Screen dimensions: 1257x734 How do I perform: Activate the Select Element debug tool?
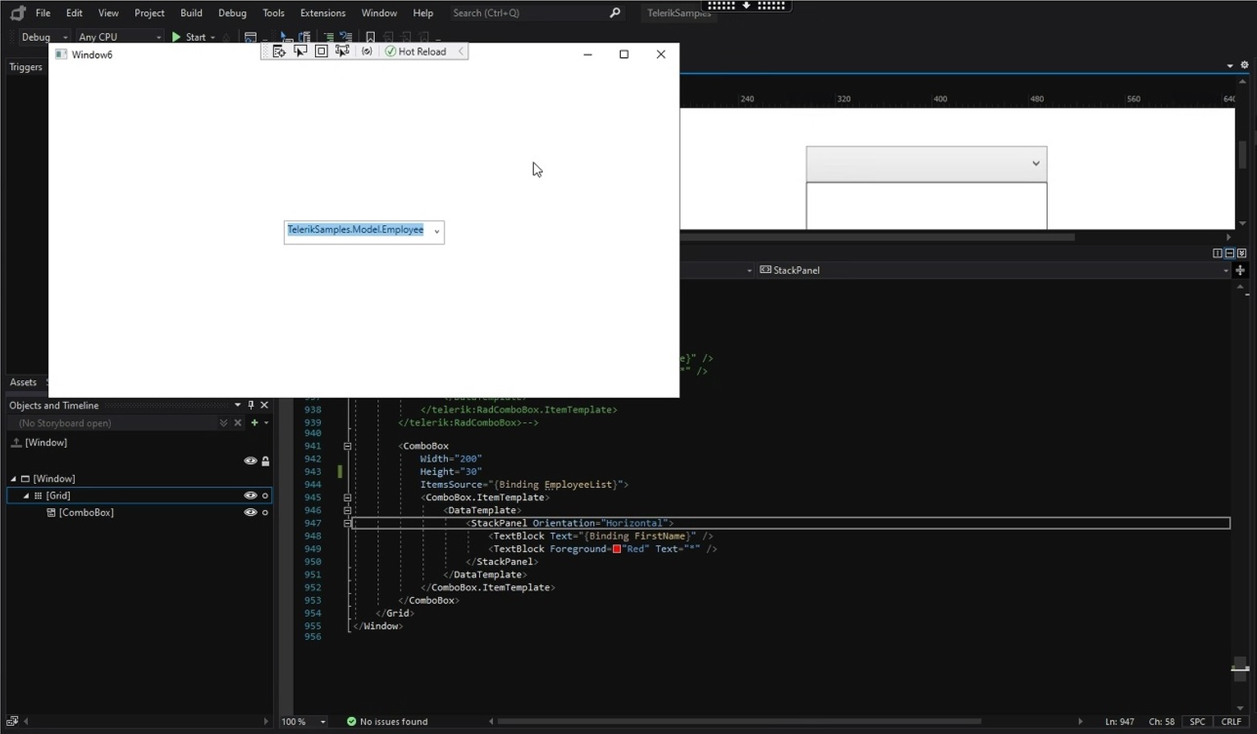click(x=301, y=51)
